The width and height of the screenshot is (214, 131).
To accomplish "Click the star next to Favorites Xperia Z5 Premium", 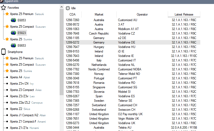I will click(7, 14).
